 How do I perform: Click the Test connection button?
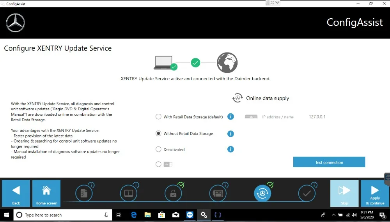click(329, 162)
